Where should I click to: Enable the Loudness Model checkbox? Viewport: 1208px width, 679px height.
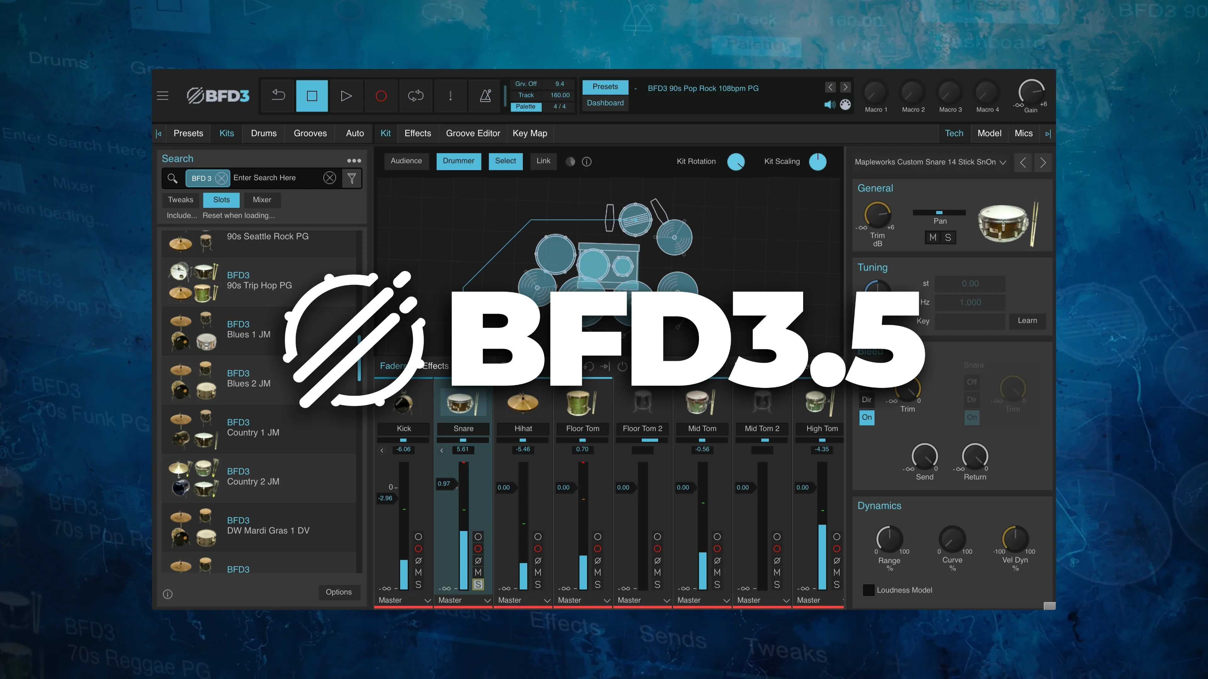pos(869,590)
